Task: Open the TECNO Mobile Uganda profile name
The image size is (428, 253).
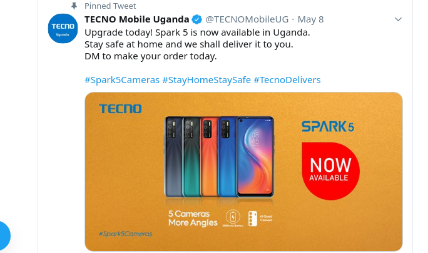Action: (137, 19)
